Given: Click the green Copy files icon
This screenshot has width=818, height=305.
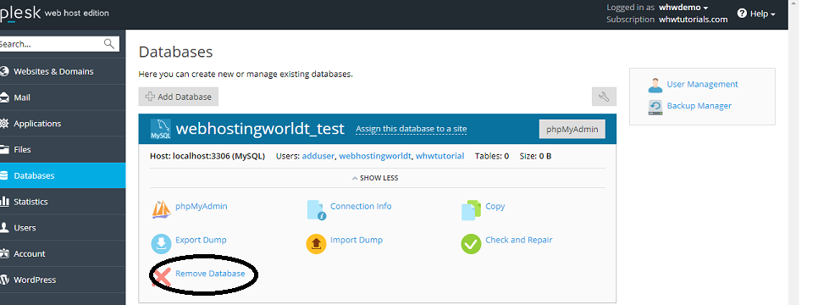Looking at the screenshot, I should [x=471, y=210].
